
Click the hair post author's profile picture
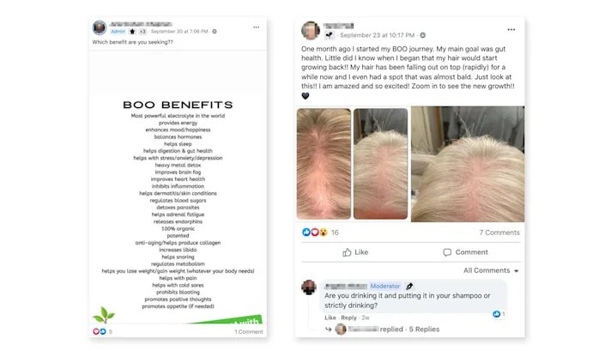(311, 31)
